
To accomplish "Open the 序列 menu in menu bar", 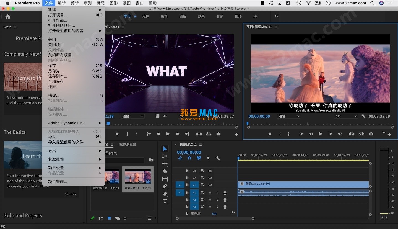I will point(87,3).
